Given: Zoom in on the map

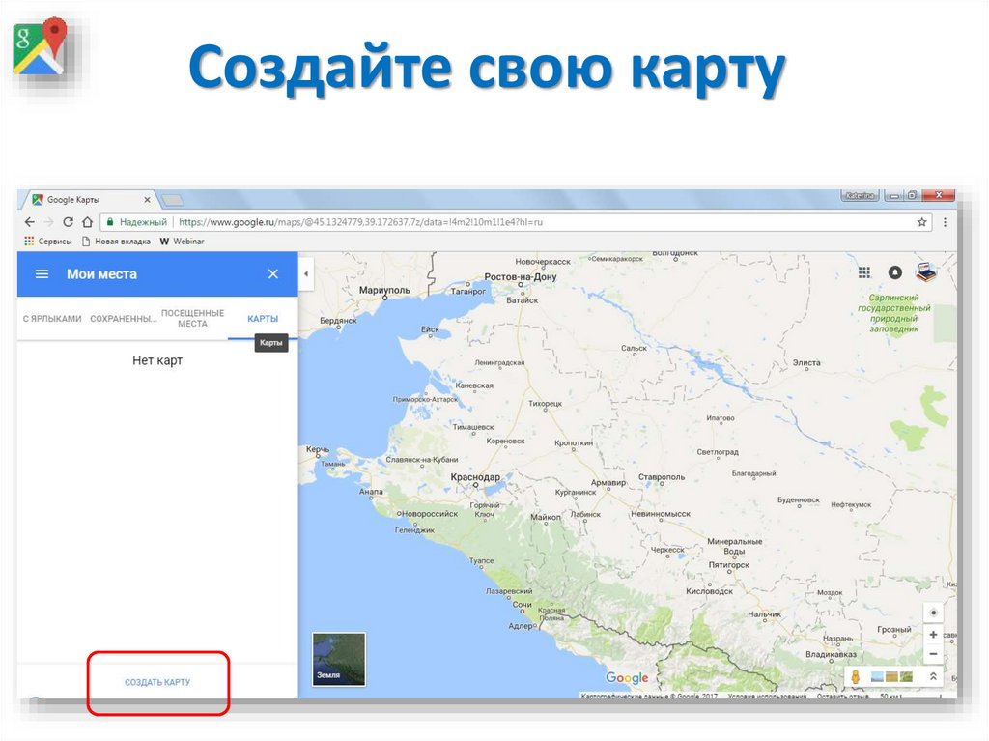Looking at the screenshot, I should click(x=934, y=635).
